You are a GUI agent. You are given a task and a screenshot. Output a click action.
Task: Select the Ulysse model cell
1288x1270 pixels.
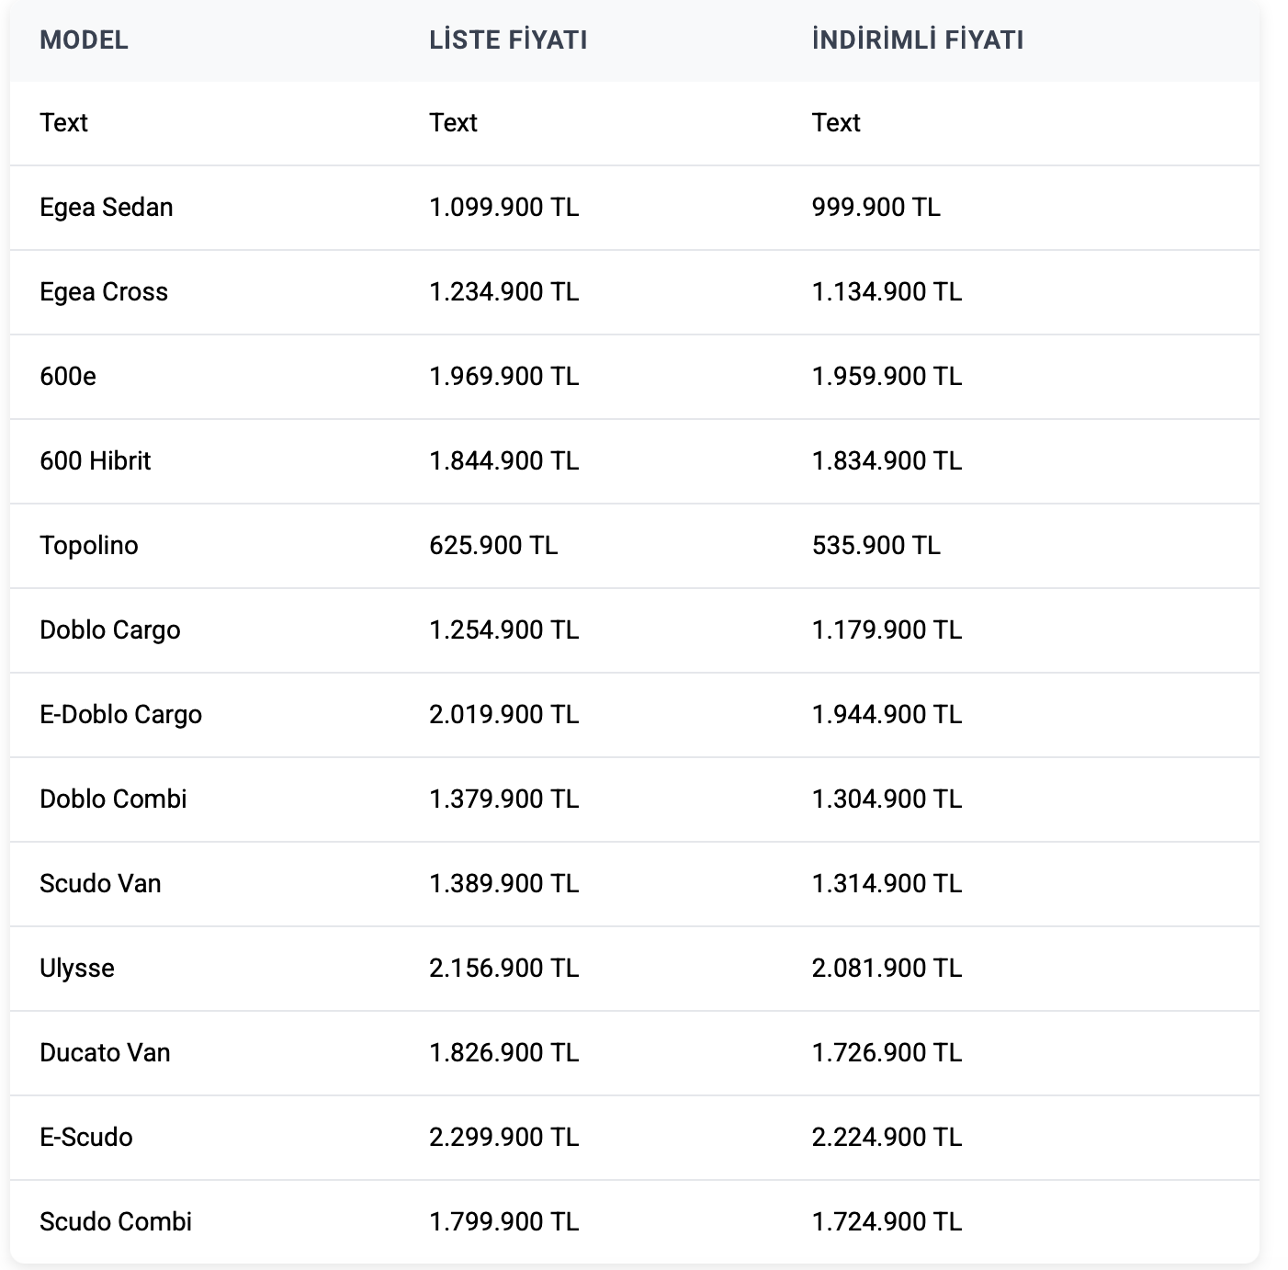pyautogui.click(x=77, y=969)
